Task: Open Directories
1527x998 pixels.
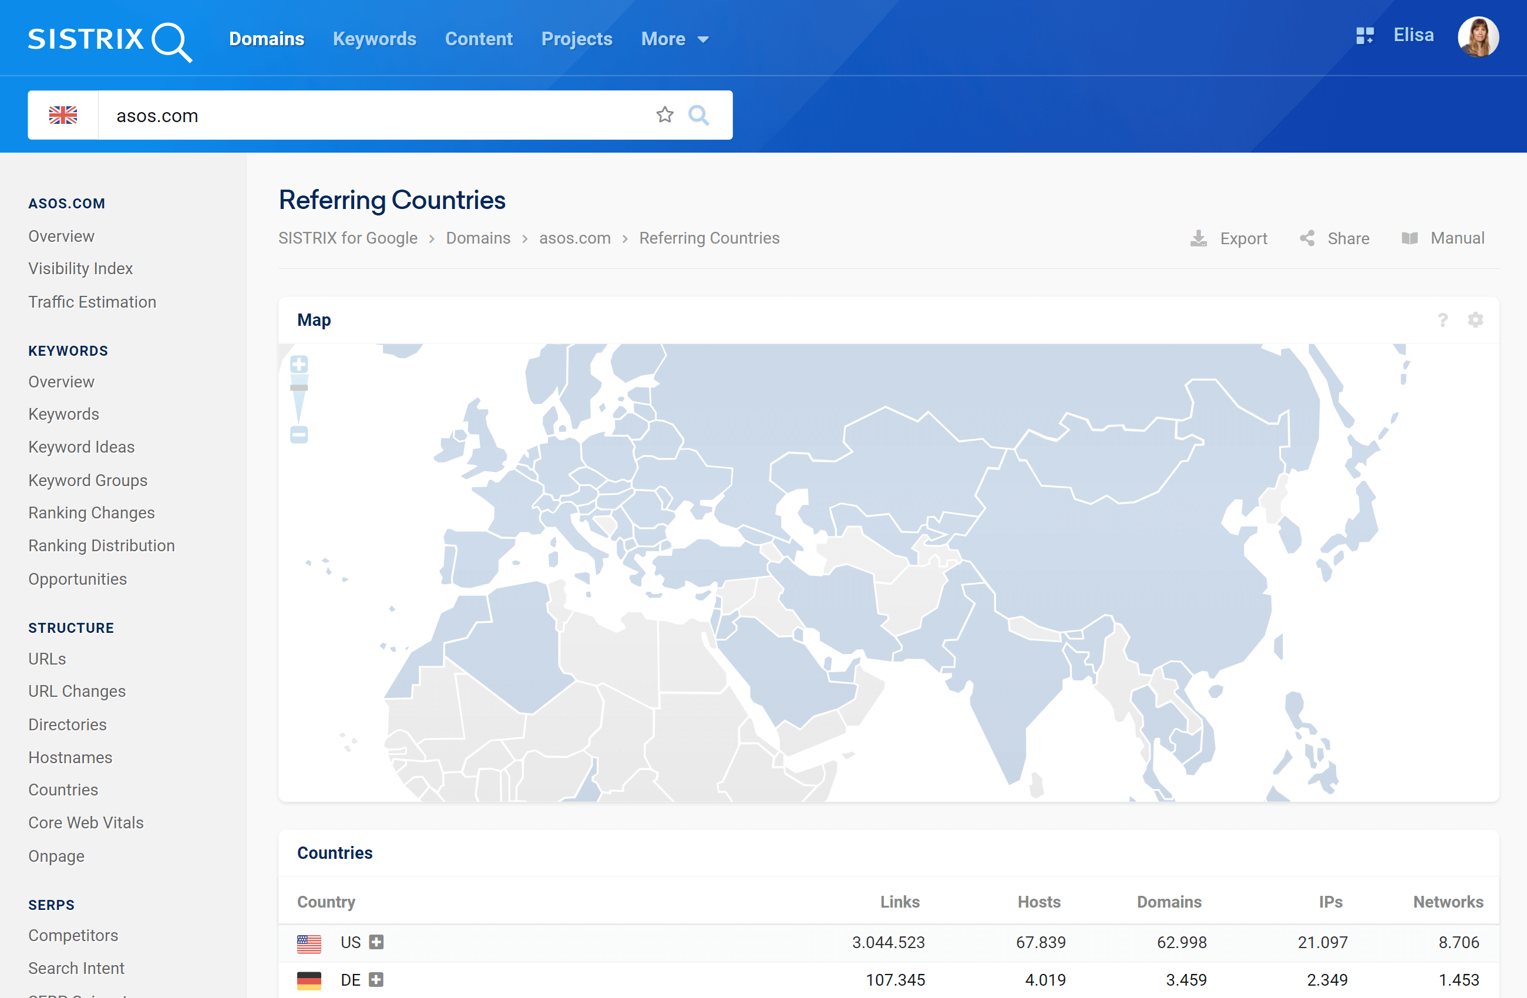Action: [x=68, y=725]
